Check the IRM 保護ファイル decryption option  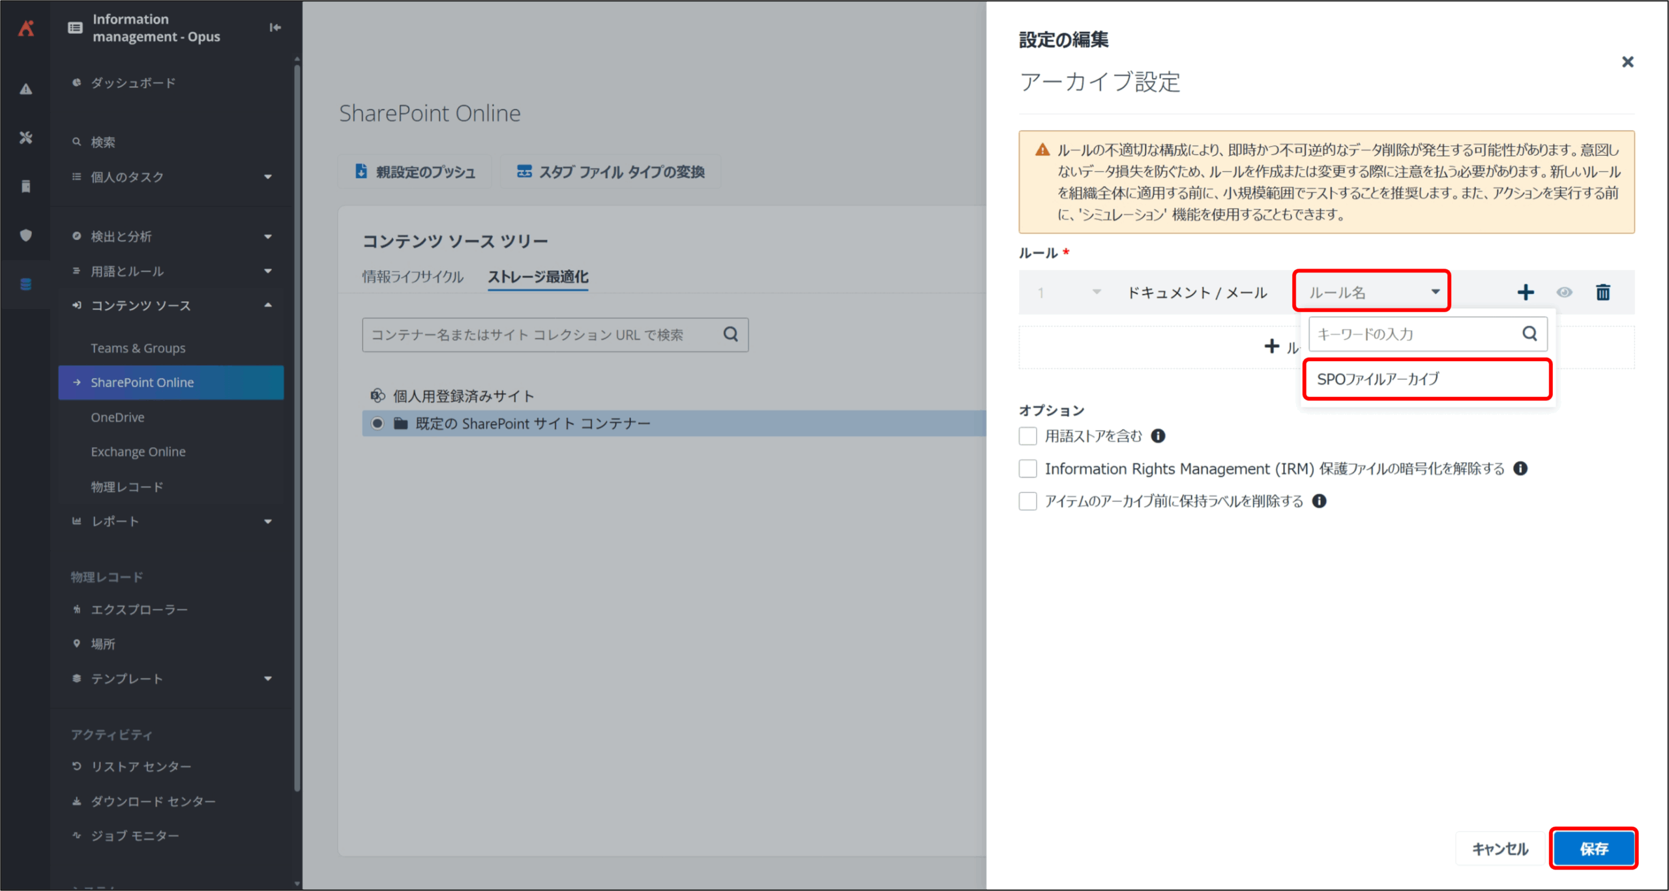tap(1028, 469)
